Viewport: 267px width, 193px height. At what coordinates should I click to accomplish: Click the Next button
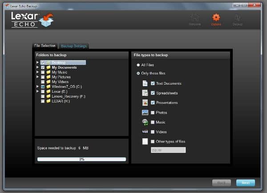click(246, 183)
